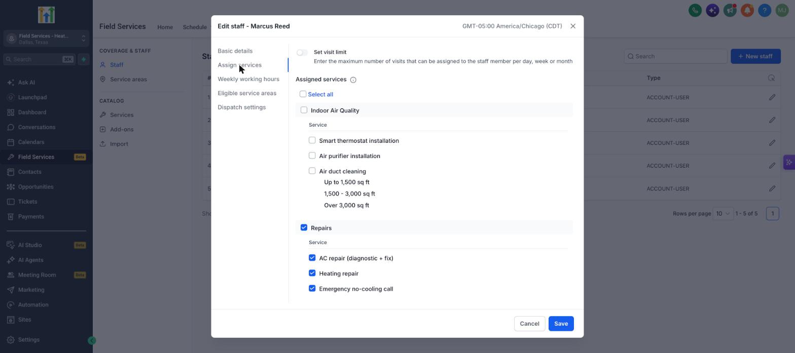Open Import under Catalog
Viewport: 795px width, 353px height.
(x=119, y=144)
